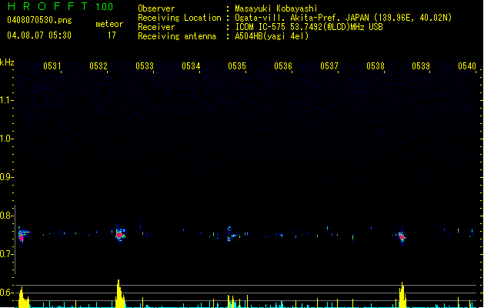Click the 1.0 kHz frequency axis label

point(6,139)
